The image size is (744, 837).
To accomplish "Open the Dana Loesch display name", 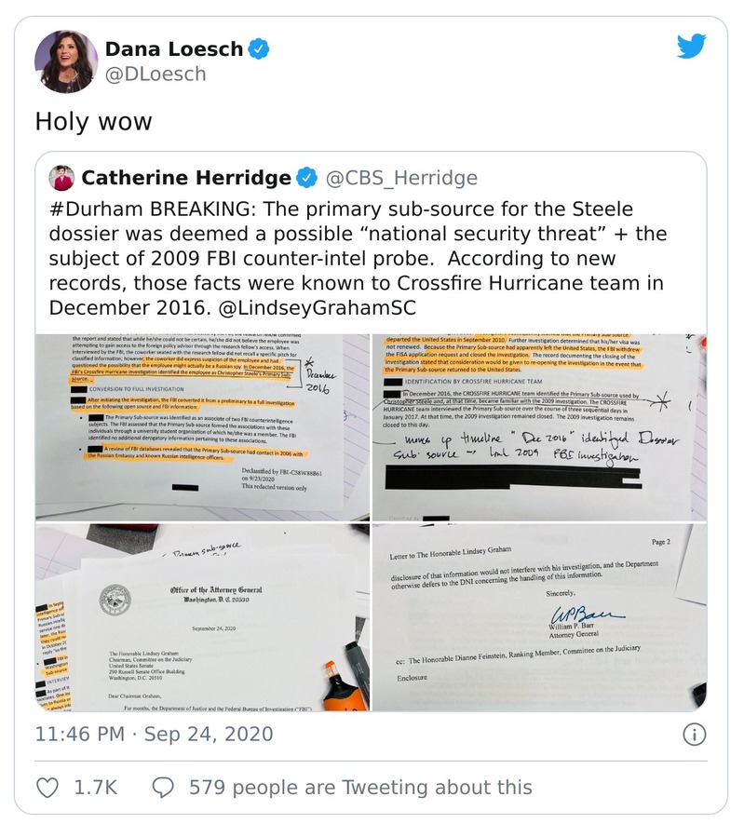I will coord(174,49).
